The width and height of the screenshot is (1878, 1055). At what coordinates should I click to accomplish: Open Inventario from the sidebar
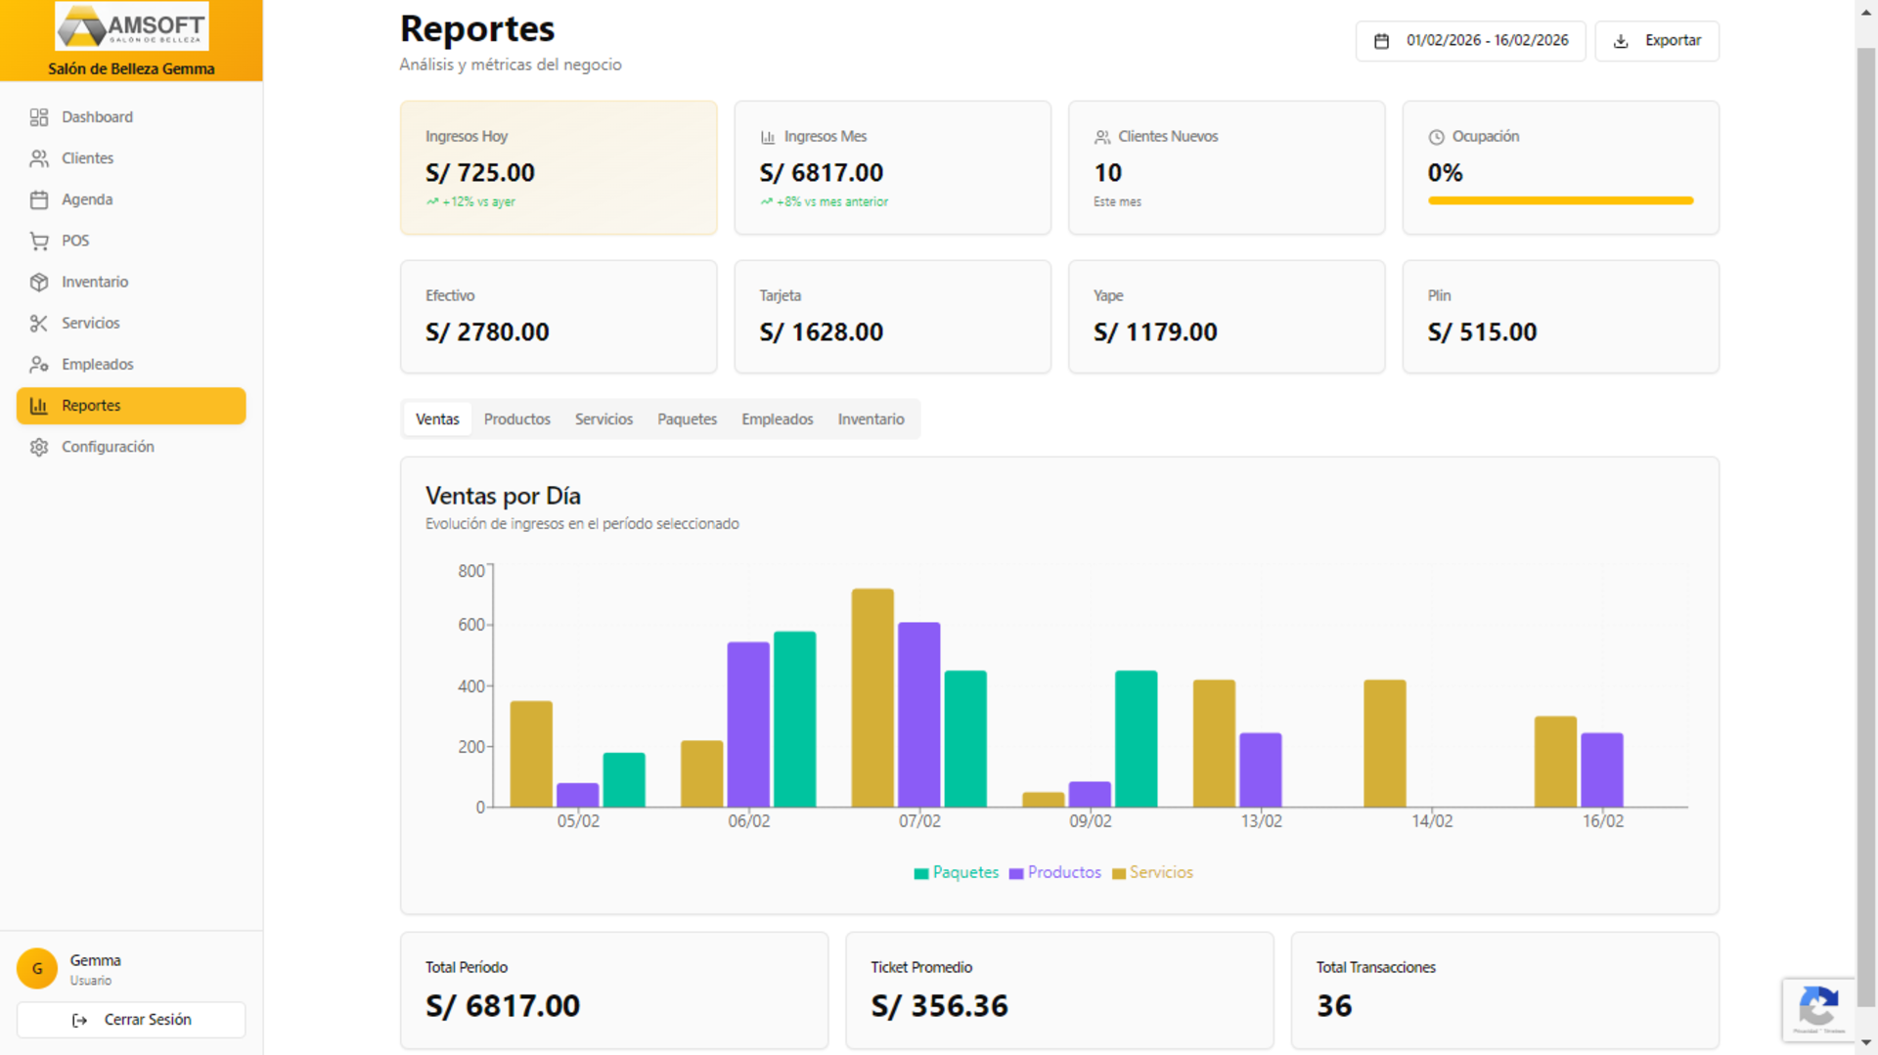[40, 282]
